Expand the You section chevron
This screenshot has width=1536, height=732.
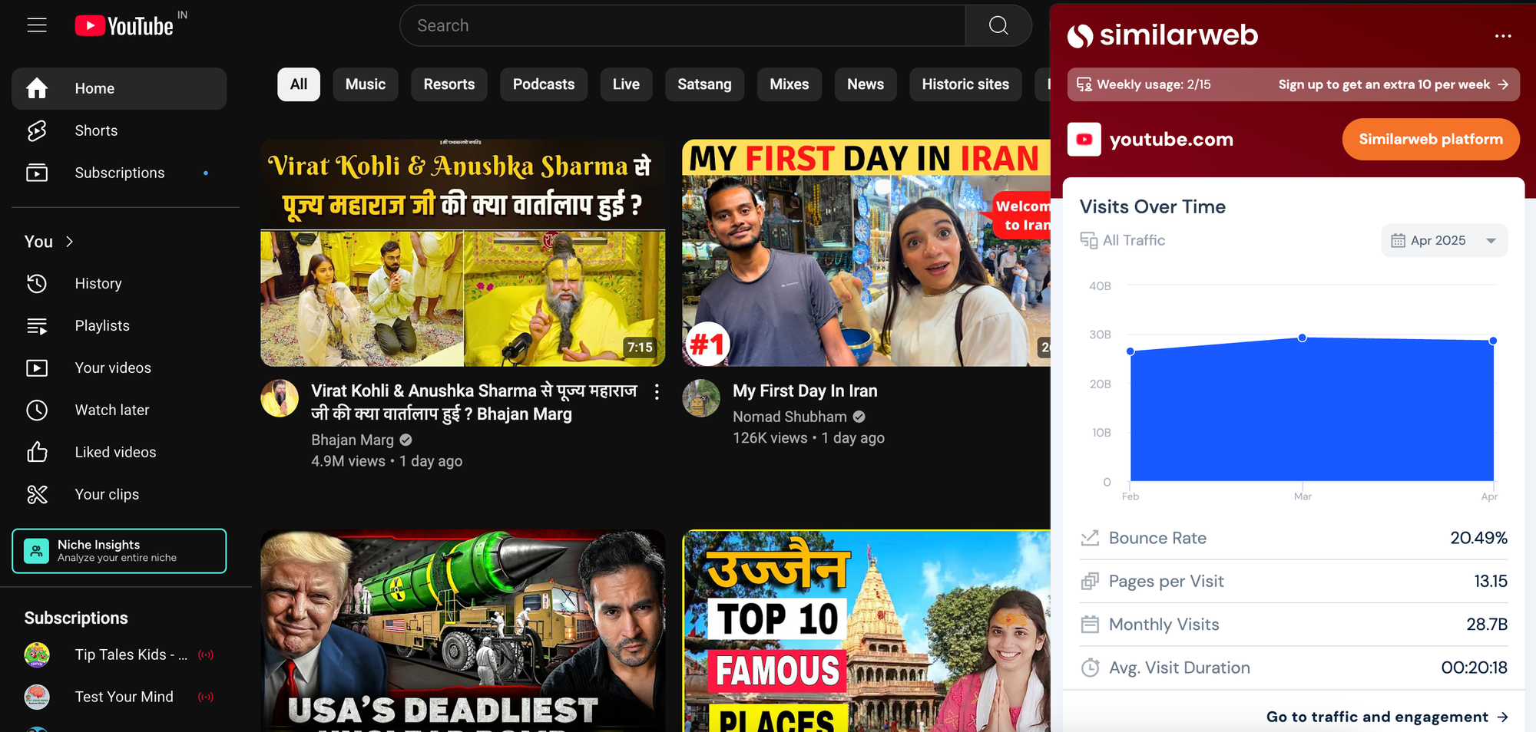point(70,242)
